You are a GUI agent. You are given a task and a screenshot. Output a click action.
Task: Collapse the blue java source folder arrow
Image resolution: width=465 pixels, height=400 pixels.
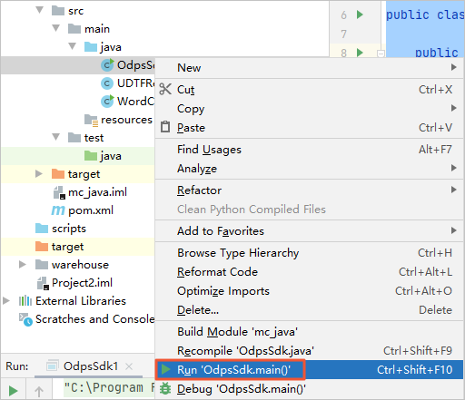73,47
